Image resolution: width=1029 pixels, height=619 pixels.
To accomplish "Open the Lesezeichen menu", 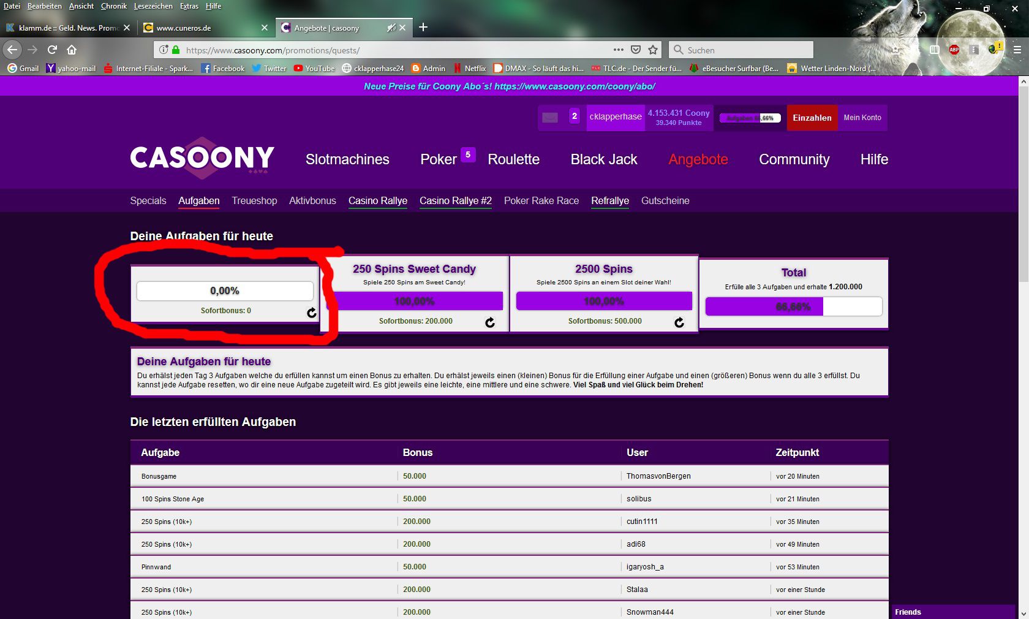I will [x=153, y=6].
